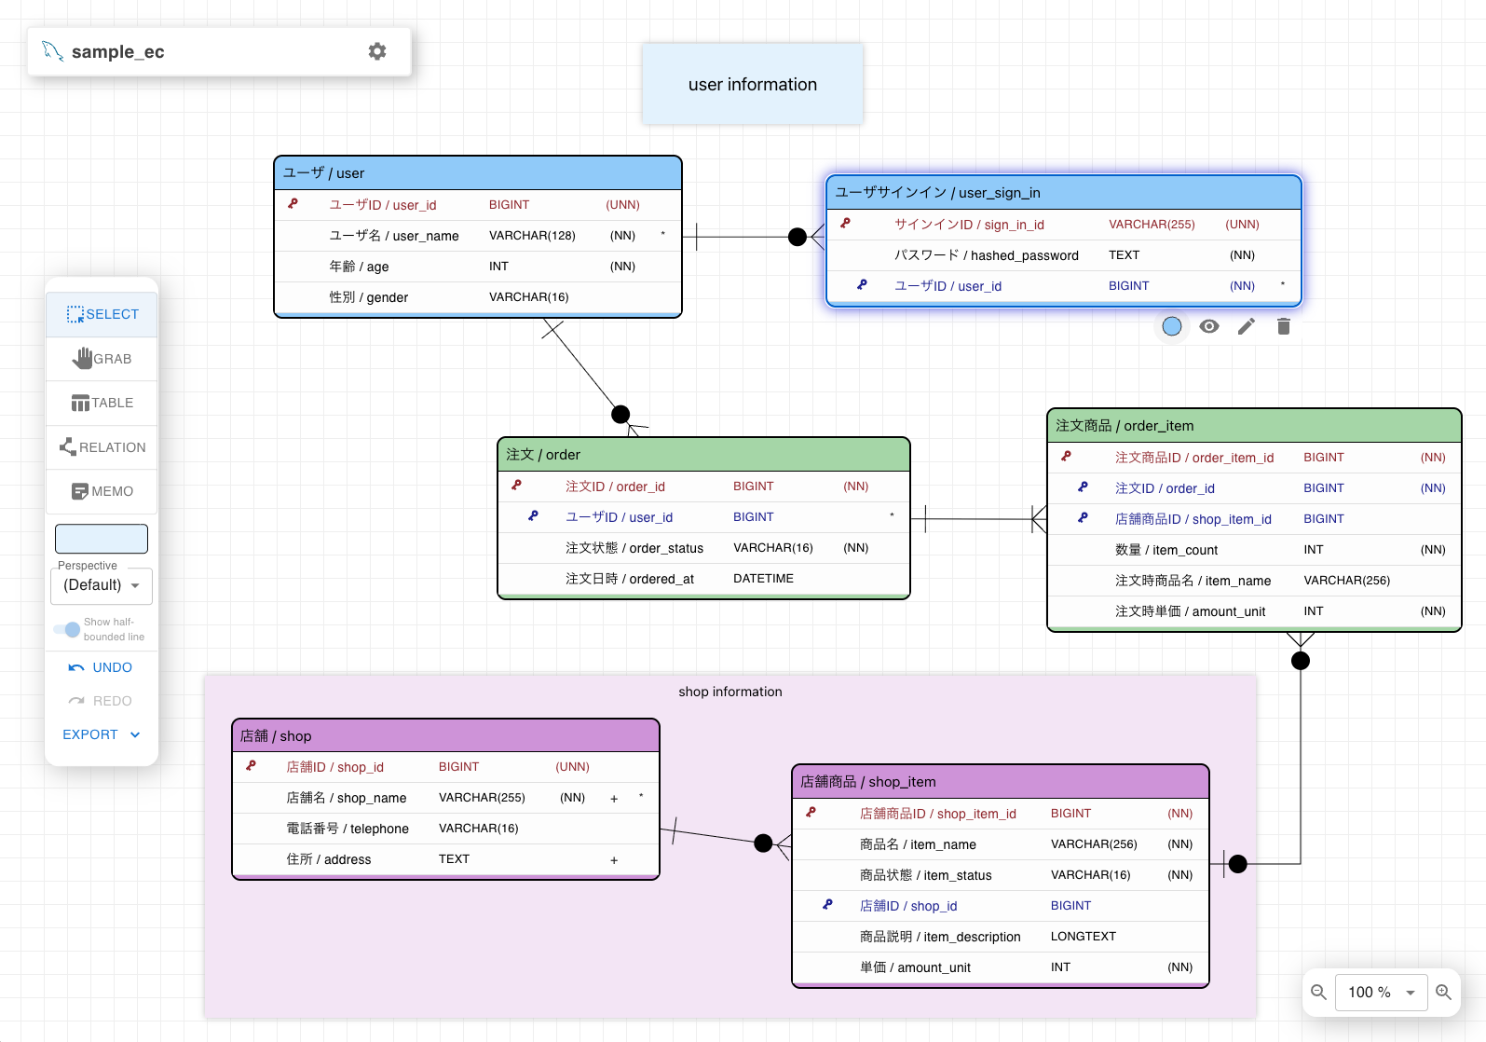
Task: Click foreign key icon of order_id in order_item
Action: (1084, 487)
